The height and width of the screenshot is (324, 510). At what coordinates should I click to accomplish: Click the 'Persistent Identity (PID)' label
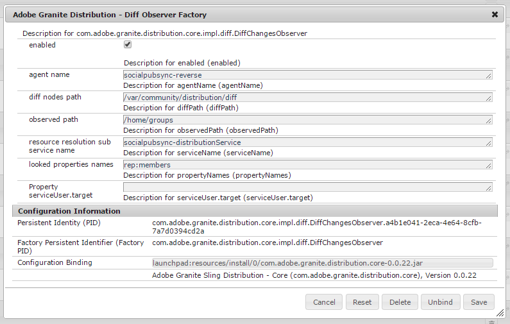pos(59,223)
